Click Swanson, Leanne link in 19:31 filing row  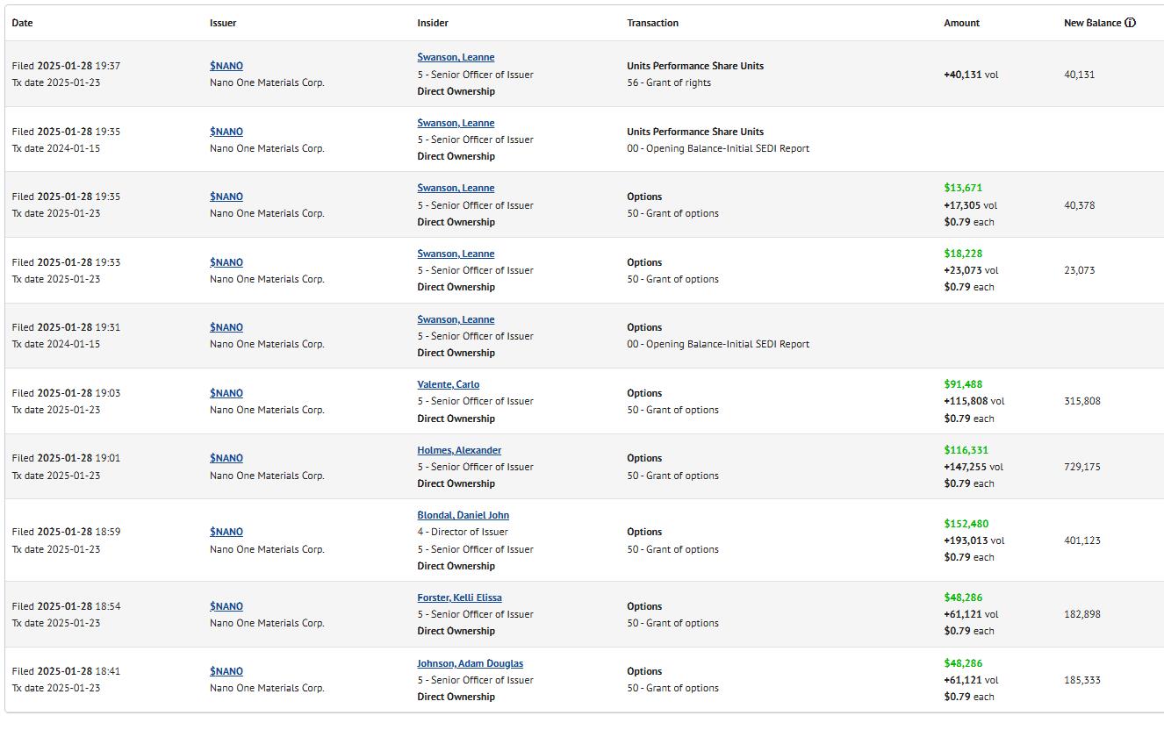click(x=456, y=319)
